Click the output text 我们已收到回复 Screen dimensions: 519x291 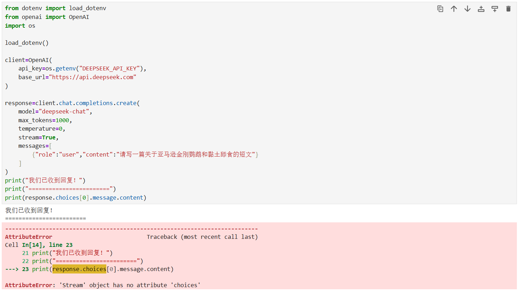[29, 210]
